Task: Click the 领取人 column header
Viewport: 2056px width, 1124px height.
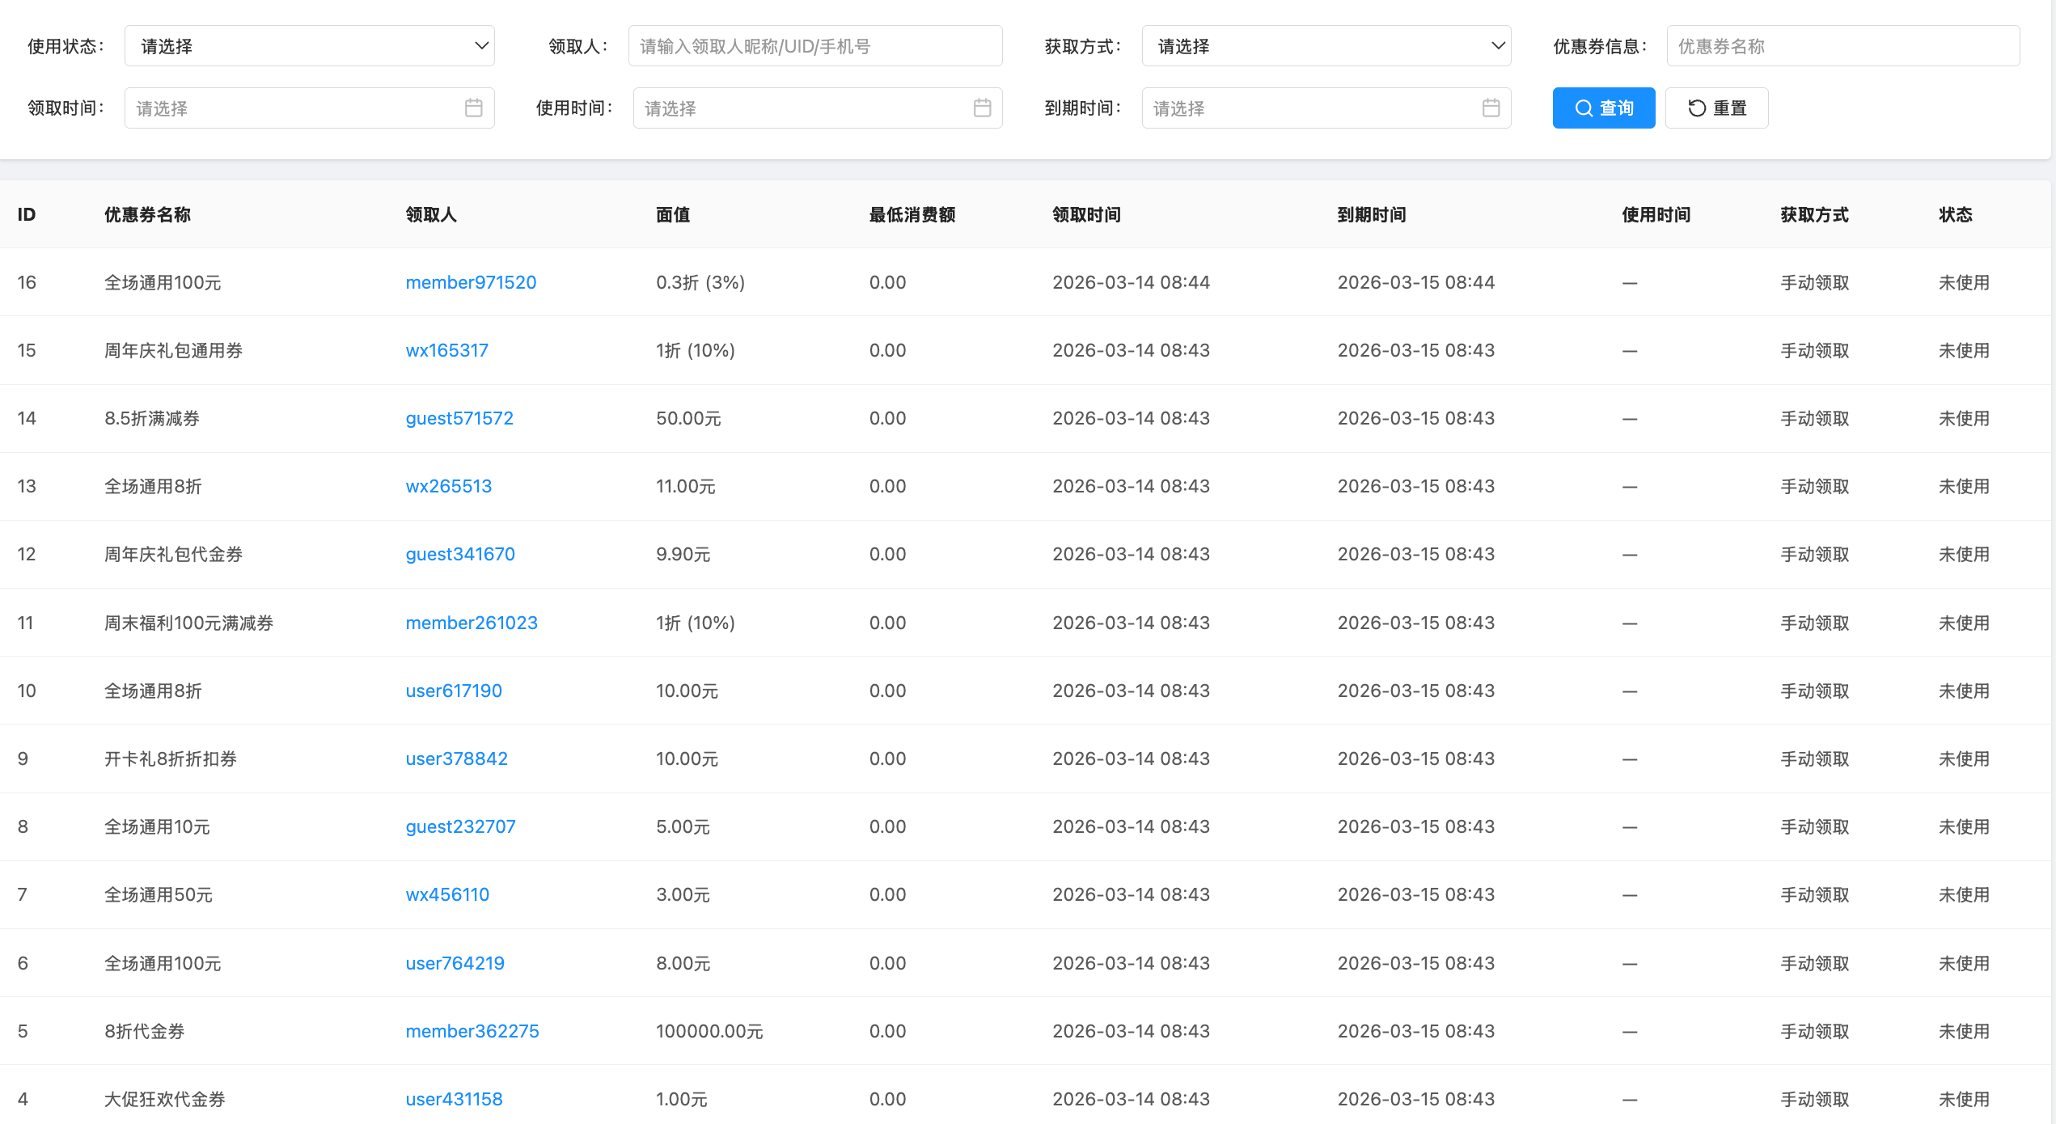Action: point(431,214)
